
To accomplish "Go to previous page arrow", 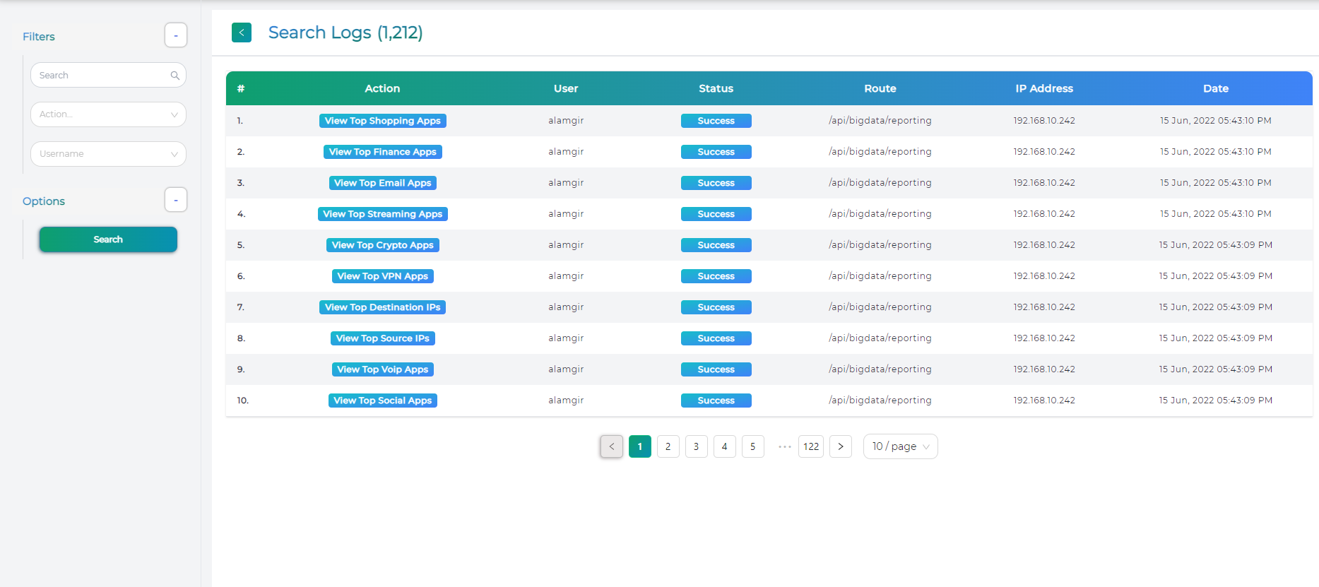I will pos(612,446).
